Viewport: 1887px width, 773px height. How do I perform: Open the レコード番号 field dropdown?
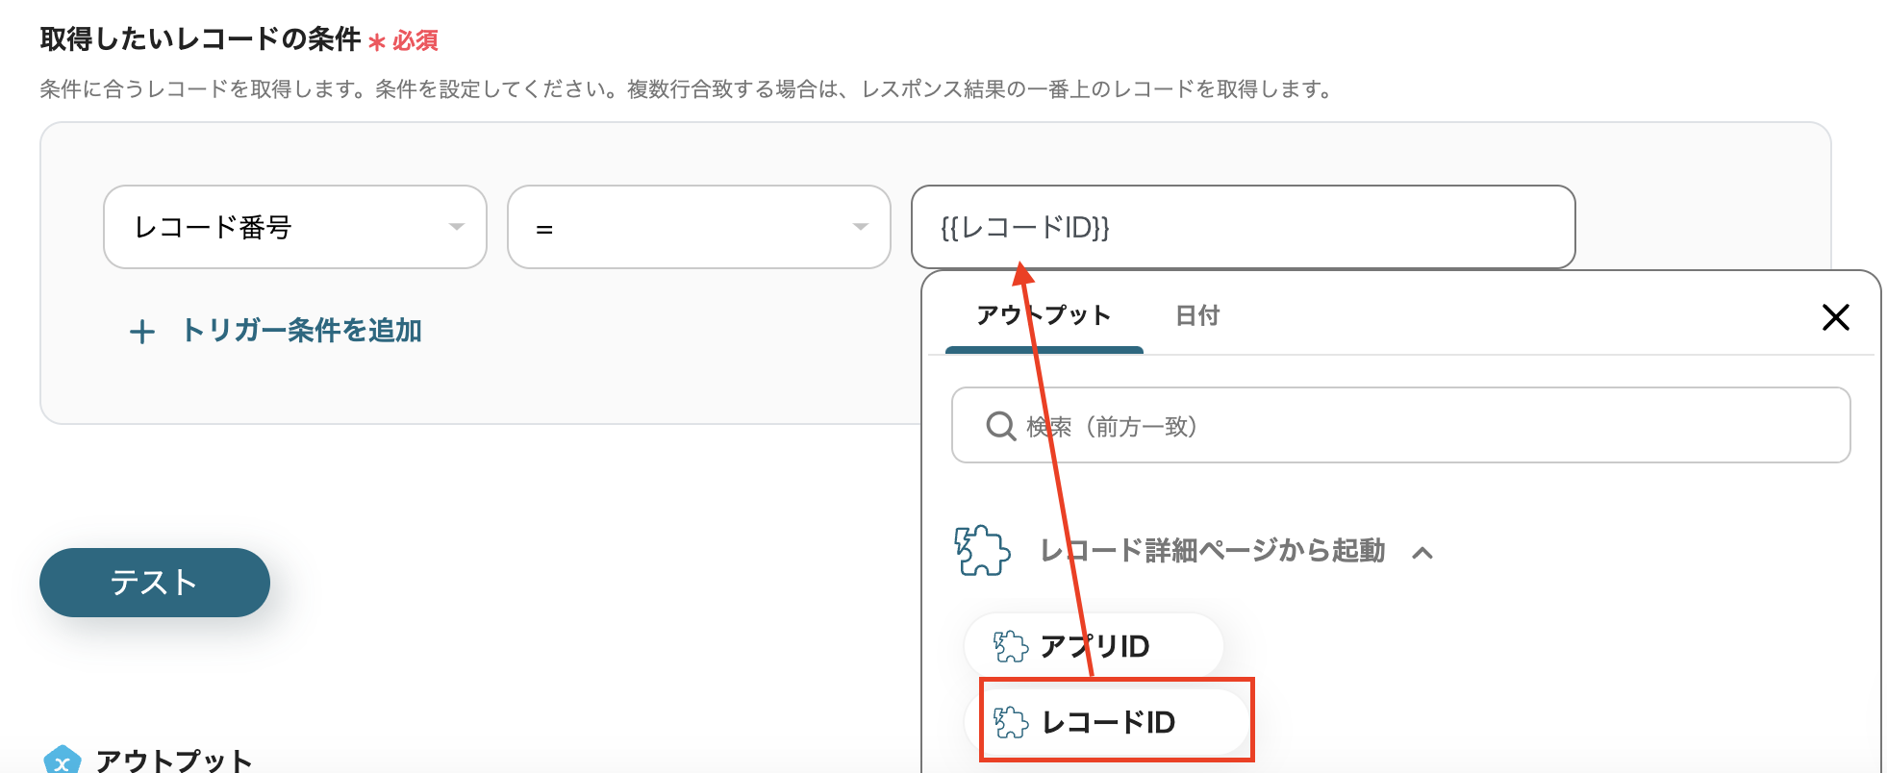coord(294,227)
